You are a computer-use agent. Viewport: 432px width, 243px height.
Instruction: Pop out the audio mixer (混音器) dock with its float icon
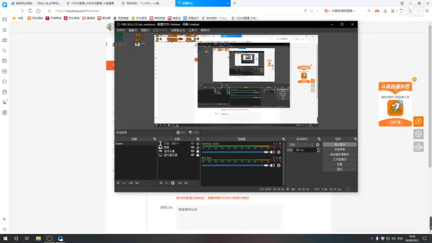(283, 139)
